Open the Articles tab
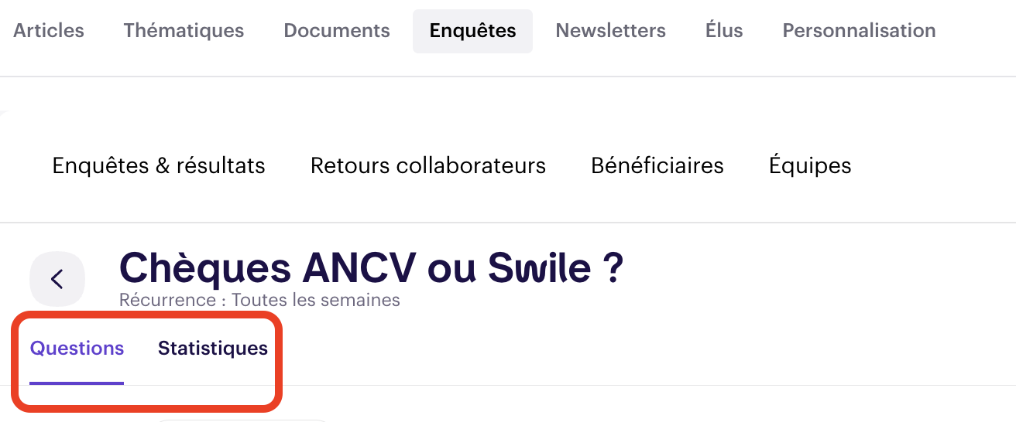This screenshot has width=1016, height=422. (49, 31)
